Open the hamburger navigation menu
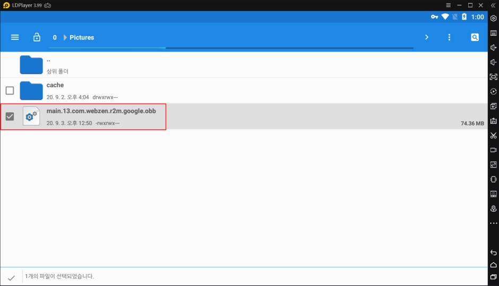This screenshot has width=499, height=286. (15, 37)
